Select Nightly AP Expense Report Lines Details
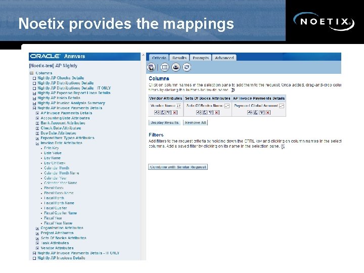 pos(74,93)
